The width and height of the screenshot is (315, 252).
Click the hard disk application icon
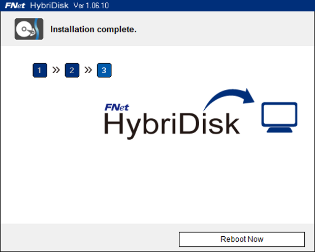click(29, 29)
